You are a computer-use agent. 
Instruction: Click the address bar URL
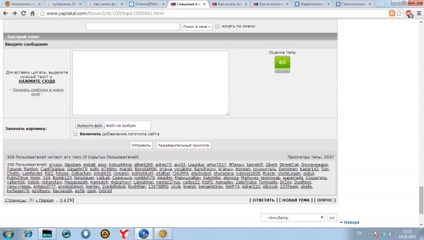105,13
